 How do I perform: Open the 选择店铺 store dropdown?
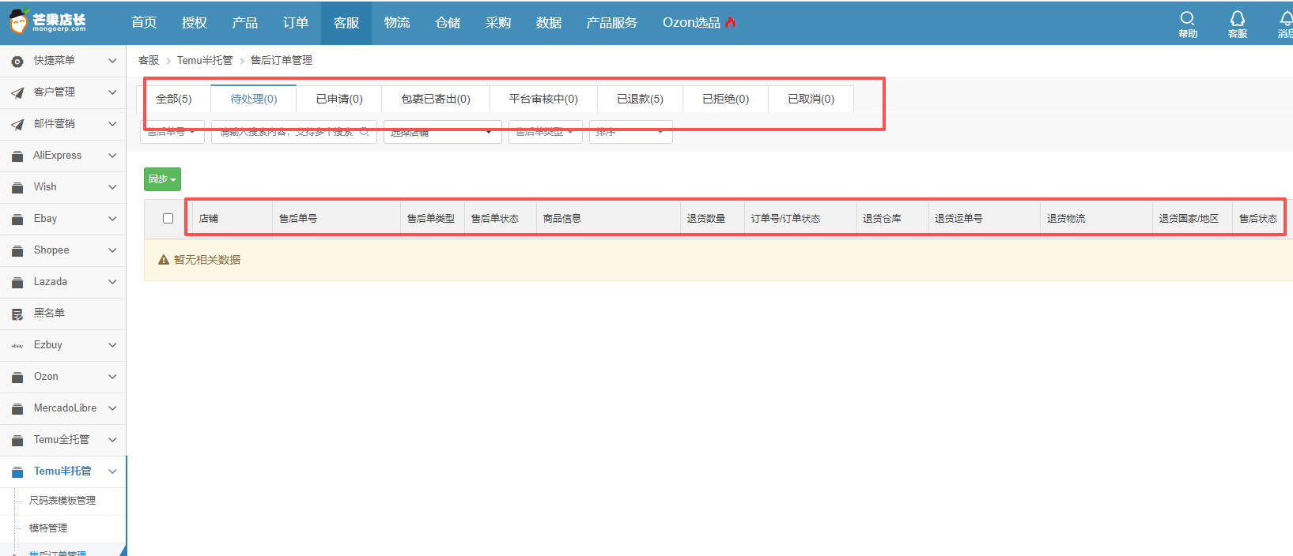click(442, 132)
